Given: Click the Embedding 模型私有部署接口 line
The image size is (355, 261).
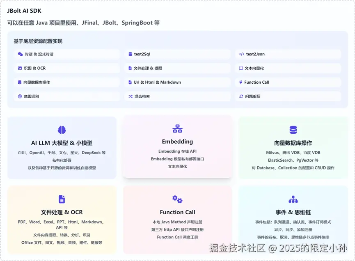Looking at the screenshot, I should (x=177, y=159).
